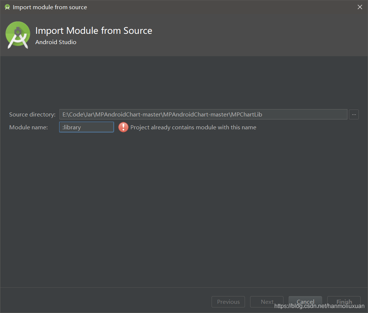Image resolution: width=368 pixels, height=313 pixels.
Task: Click the 'Source directory:' label
Action: 32,115
